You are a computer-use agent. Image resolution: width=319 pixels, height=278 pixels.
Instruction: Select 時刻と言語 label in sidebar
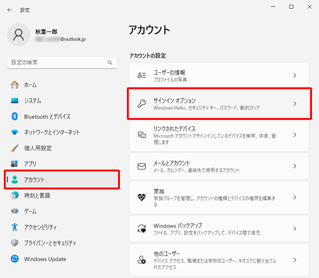[37, 195]
